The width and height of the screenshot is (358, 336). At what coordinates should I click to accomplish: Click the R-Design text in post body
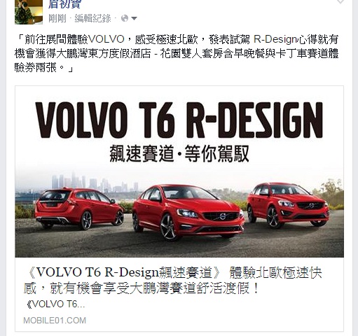275,39
